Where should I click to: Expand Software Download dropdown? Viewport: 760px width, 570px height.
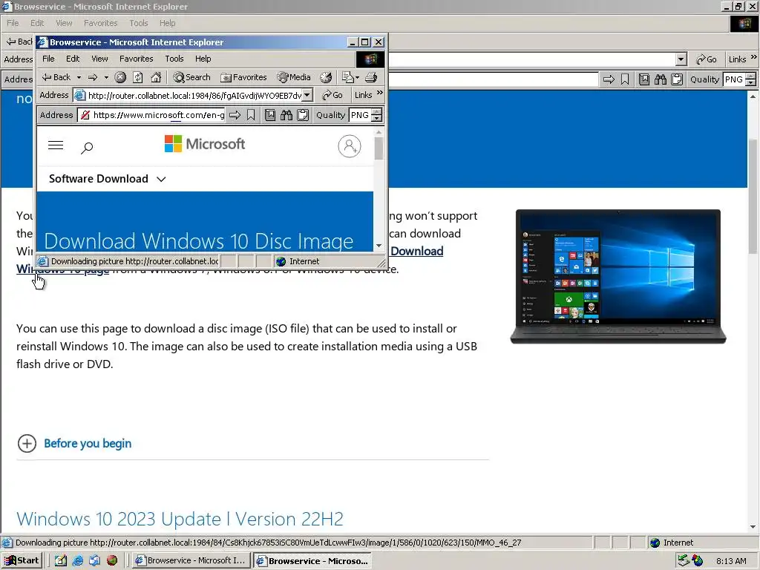point(107,179)
